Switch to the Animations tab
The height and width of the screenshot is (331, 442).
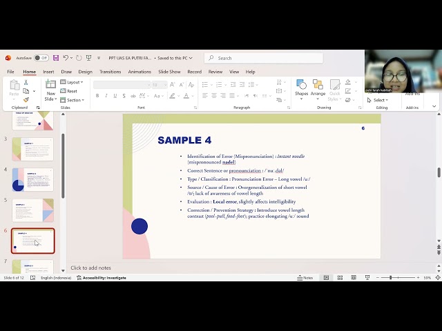click(x=140, y=72)
